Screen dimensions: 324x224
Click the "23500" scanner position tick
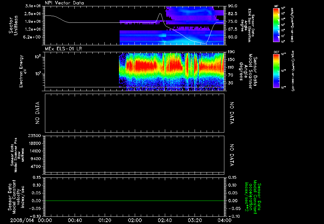(34, 136)
